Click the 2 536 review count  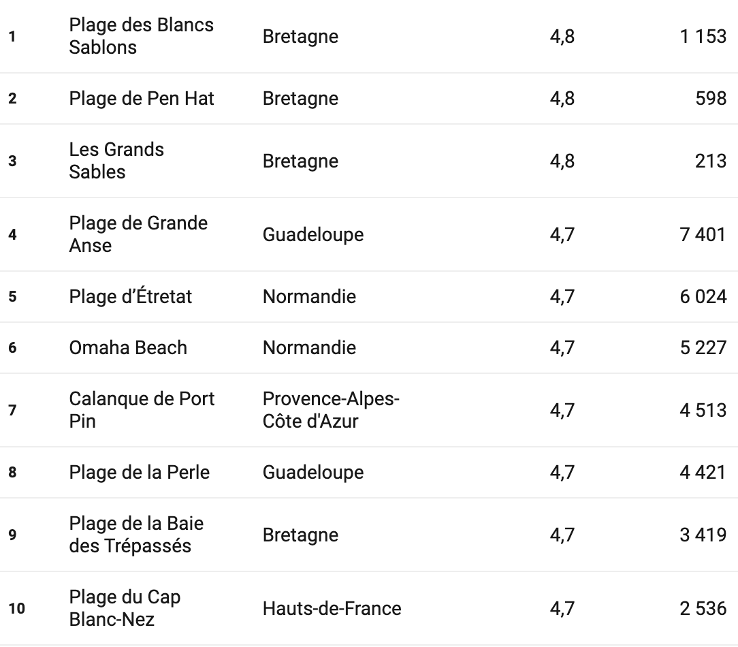pyautogui.click(x=703, y=608)
